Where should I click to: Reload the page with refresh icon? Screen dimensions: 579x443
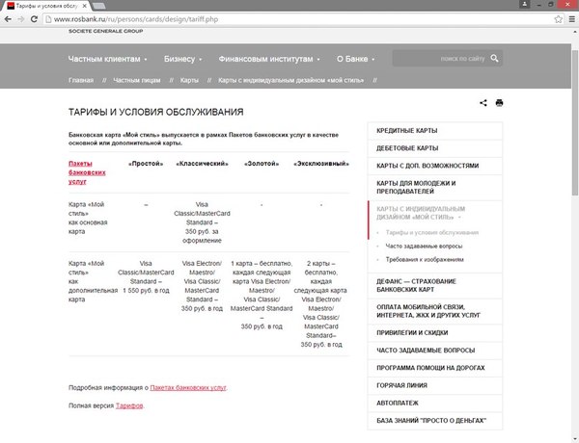coord(34,19)
